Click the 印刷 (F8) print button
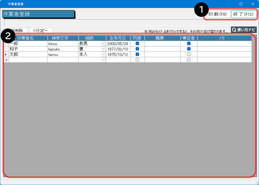This screenshot has height=185, width=259. click(218, 14)
